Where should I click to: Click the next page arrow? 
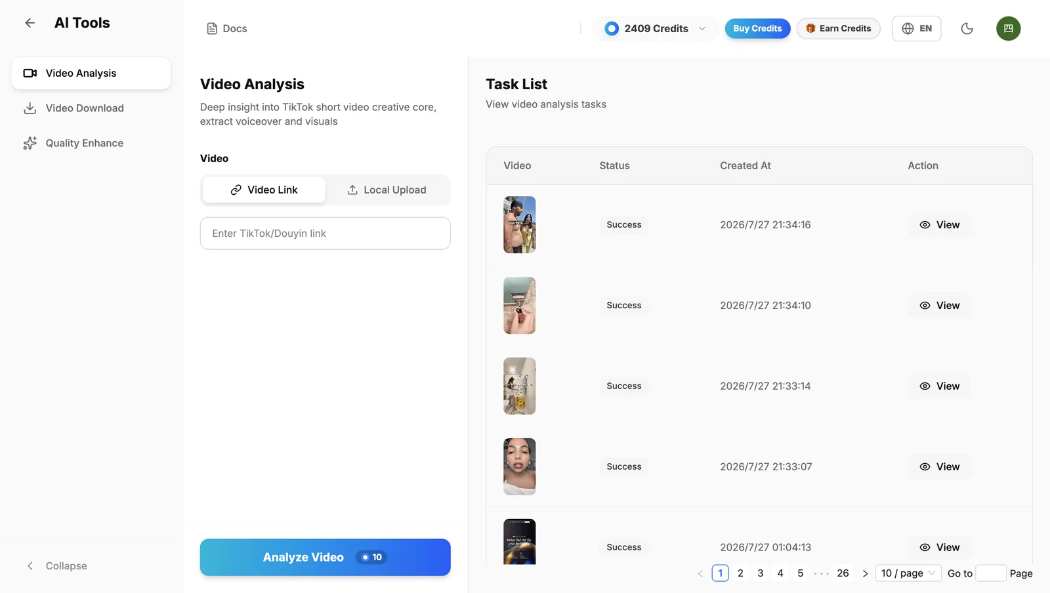click(865, 573)
